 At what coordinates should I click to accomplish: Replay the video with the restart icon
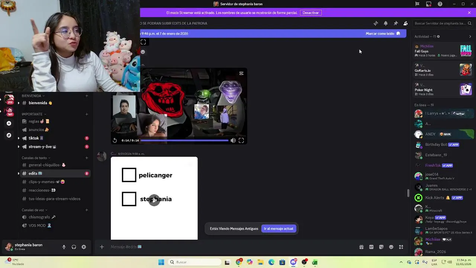point(115,140)
